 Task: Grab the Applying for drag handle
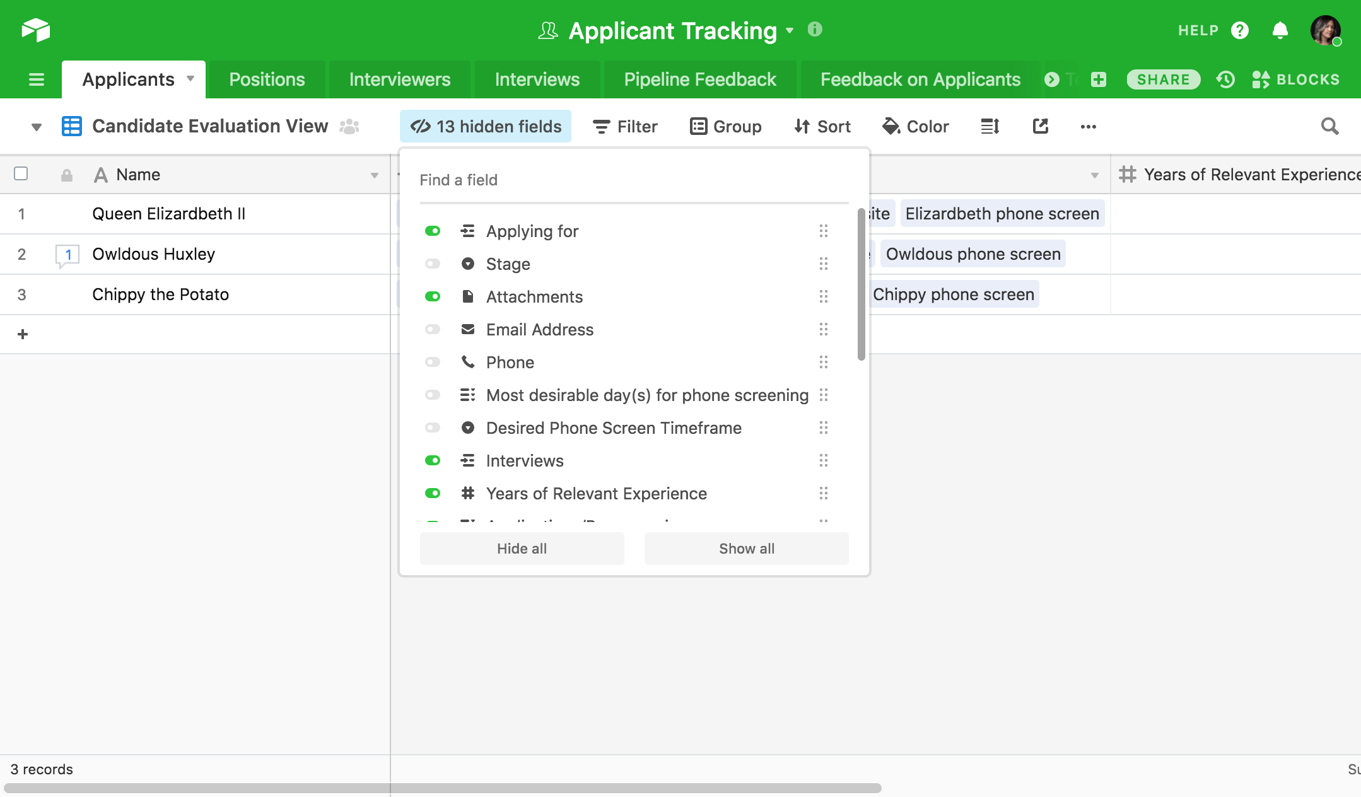[x=824, y=231]
